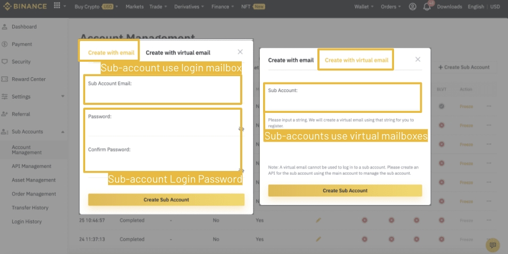Open the chat support bubble icon
508x254 pixels.
(493, 245)
